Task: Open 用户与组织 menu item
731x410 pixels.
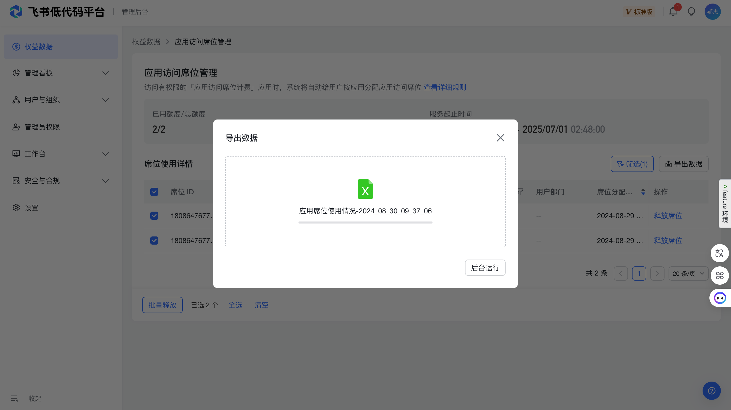Action: coord(61,100)
